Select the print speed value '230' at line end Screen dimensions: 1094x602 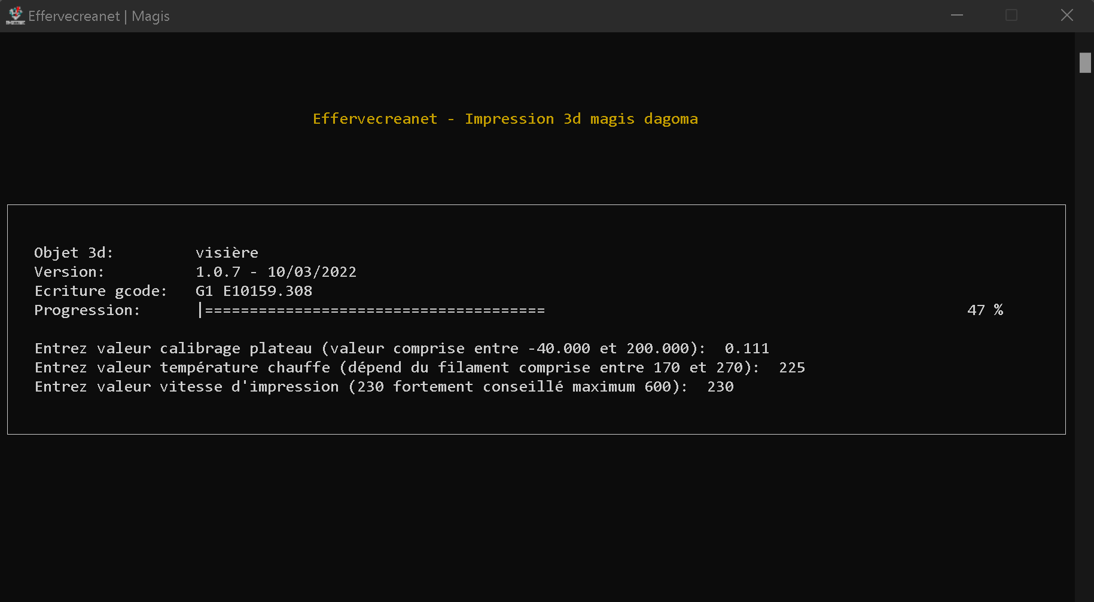[x=721, y=387]
